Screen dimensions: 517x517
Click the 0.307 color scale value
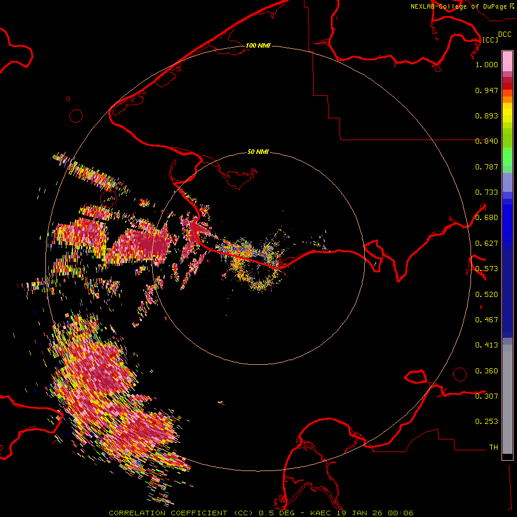(x=487, y=396)
